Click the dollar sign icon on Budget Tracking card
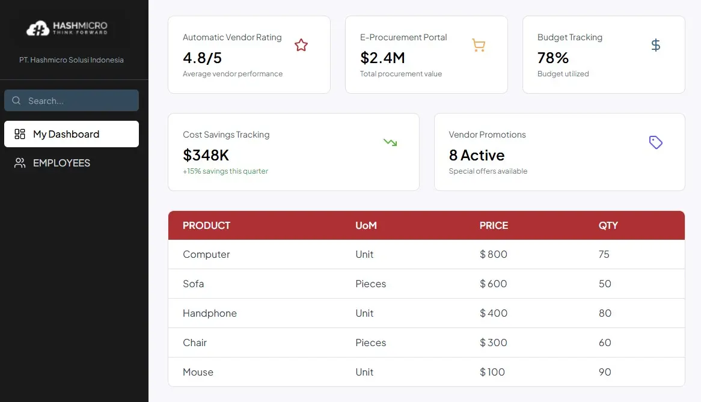Screen dimensions: 701x402 (x=656, y=44)
